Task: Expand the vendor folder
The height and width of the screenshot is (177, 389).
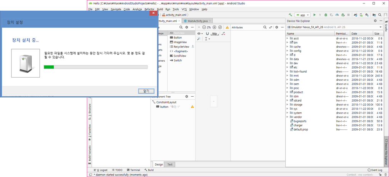Action: 288,117
